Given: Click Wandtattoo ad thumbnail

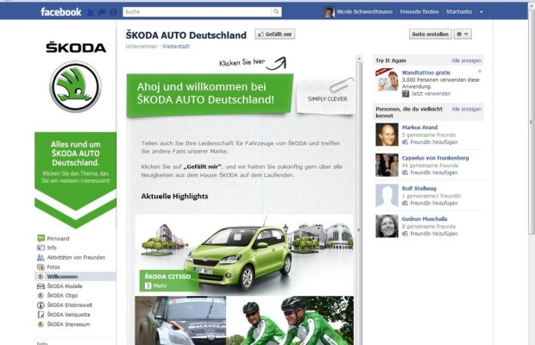Looking at the screenshot, I should [x=387, y=80].
